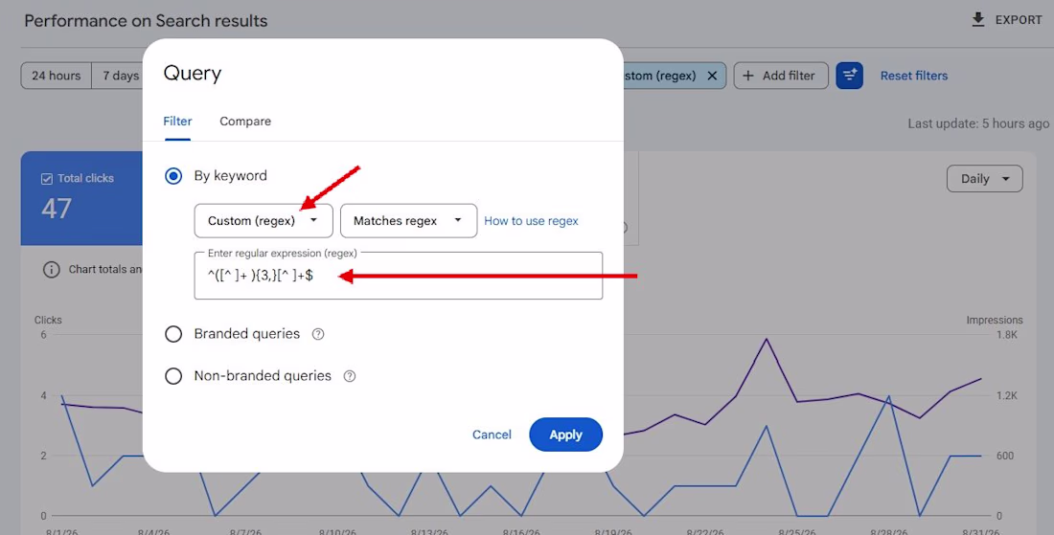Open the Custom (regex) dropdown
This screenshot has height=535, width=1054.
pos(263,221)
